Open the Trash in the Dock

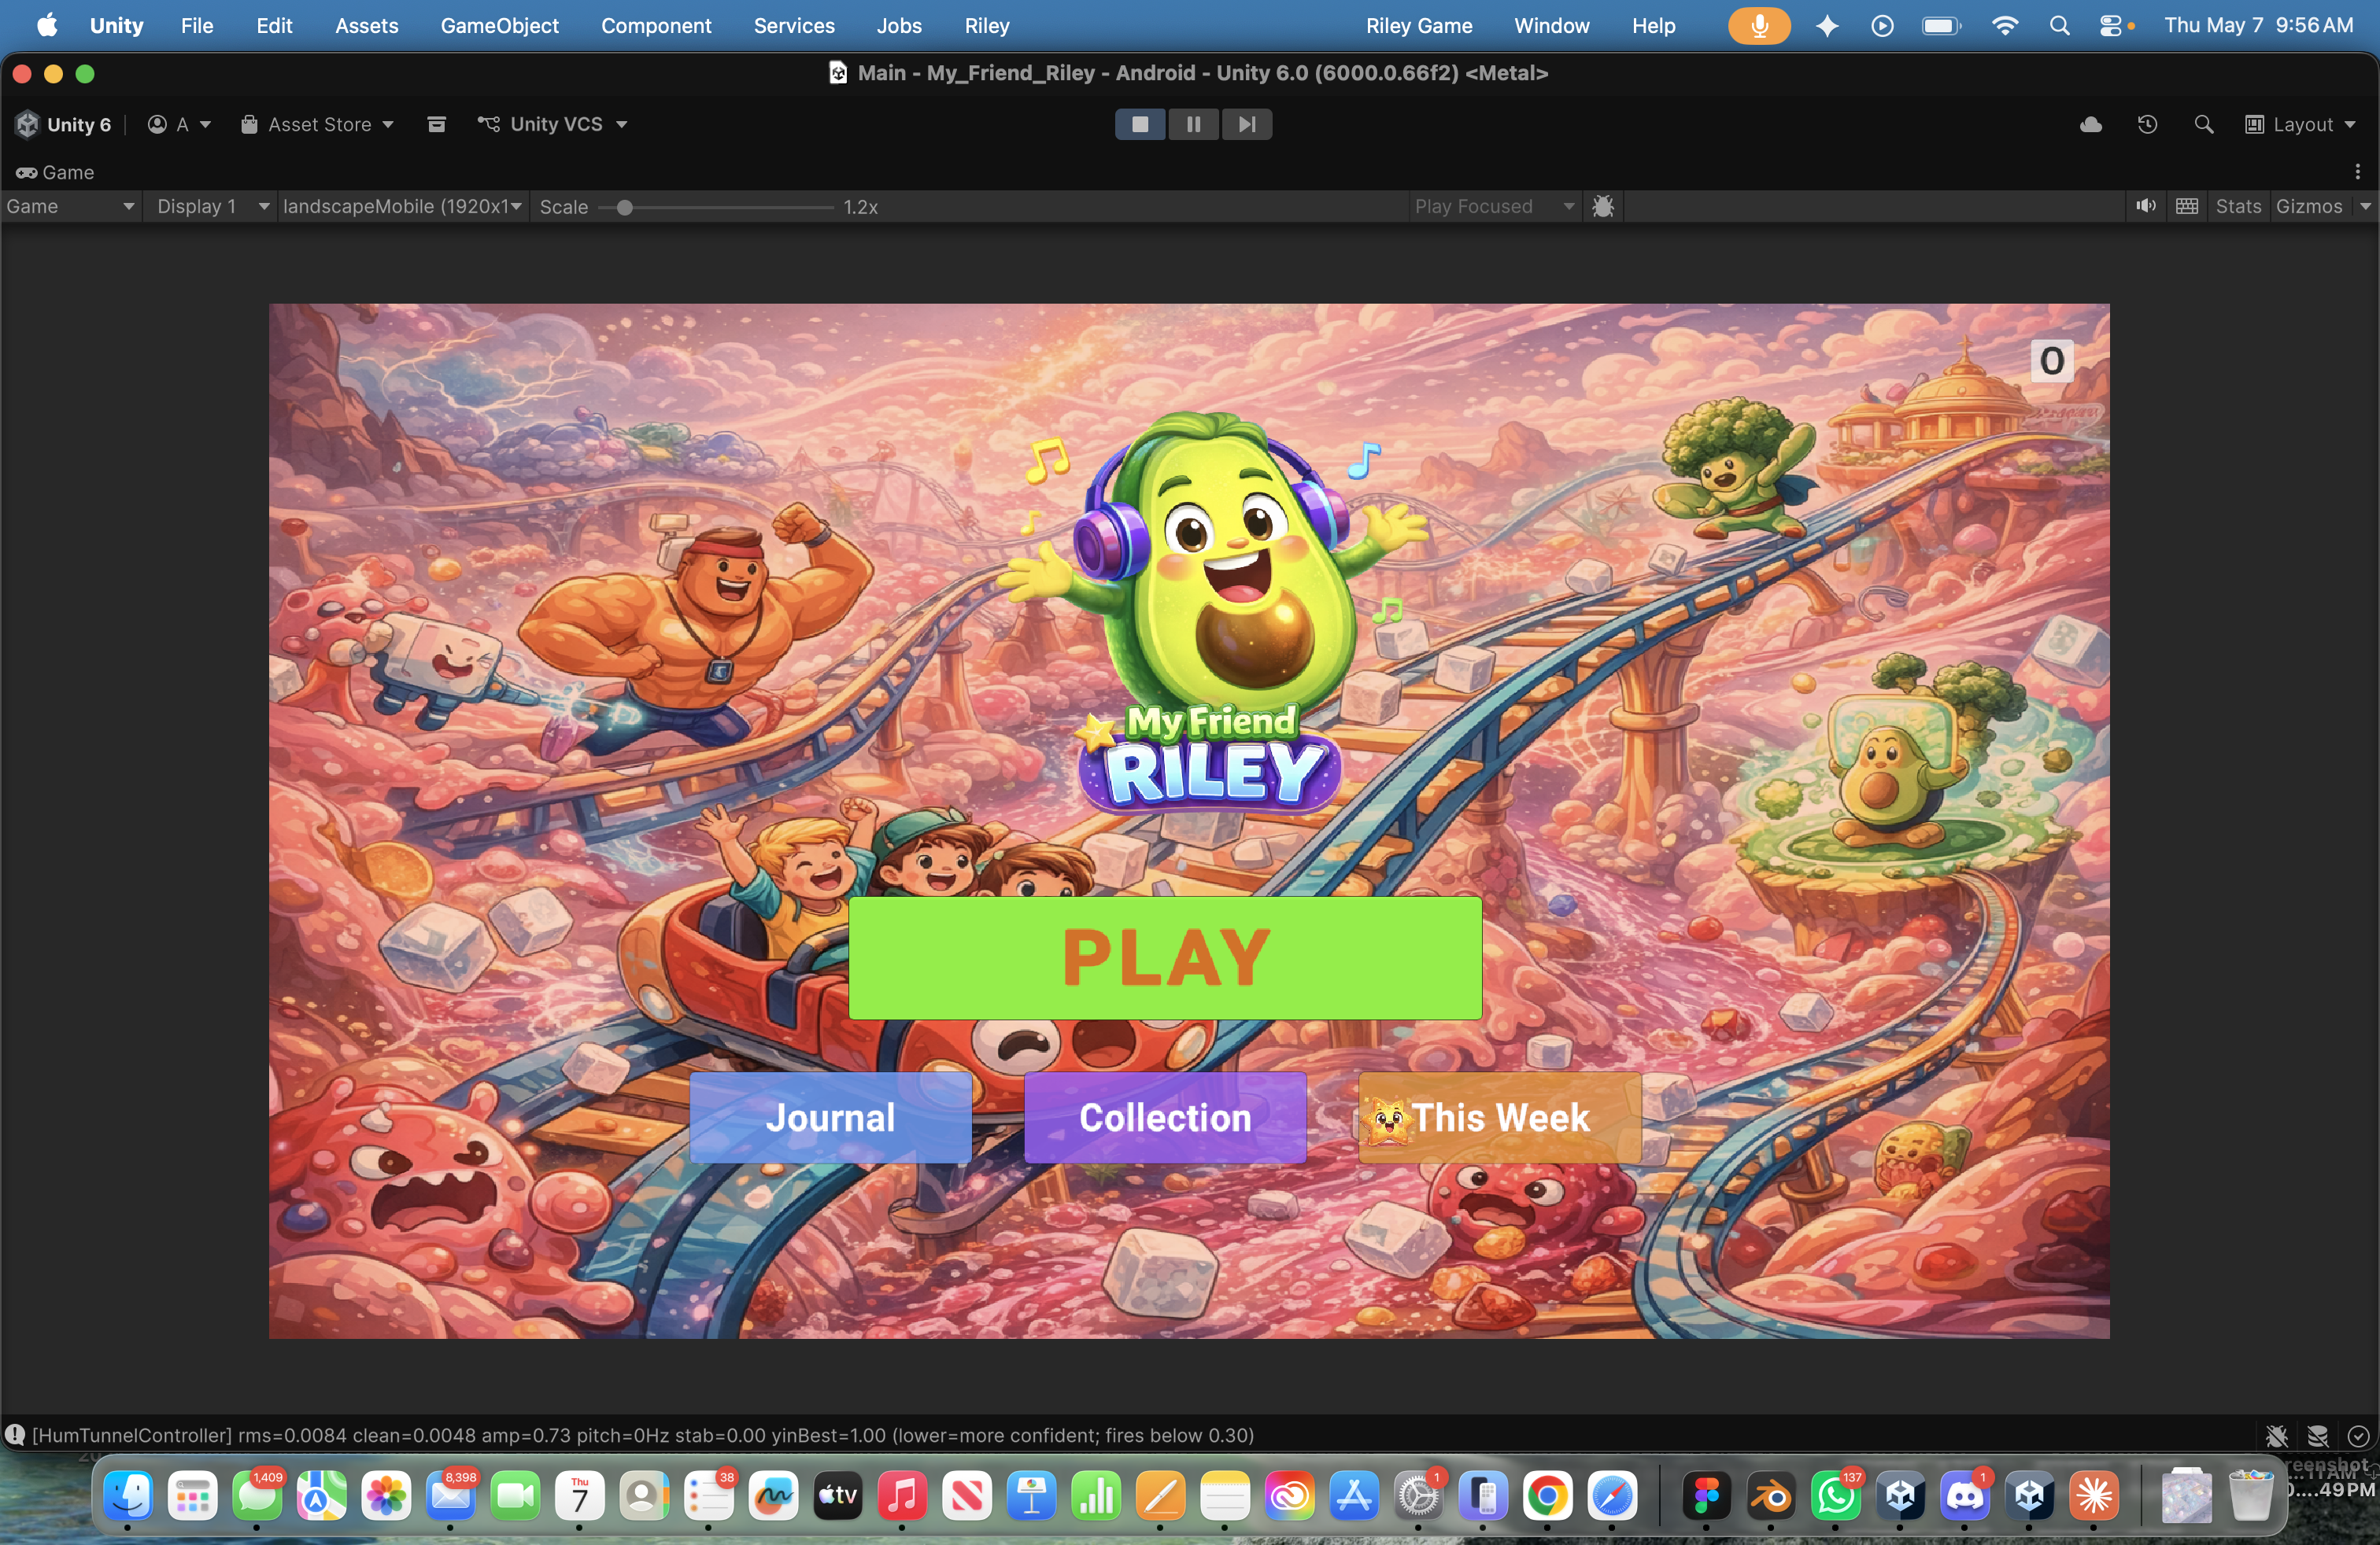click(2250, 1496)
